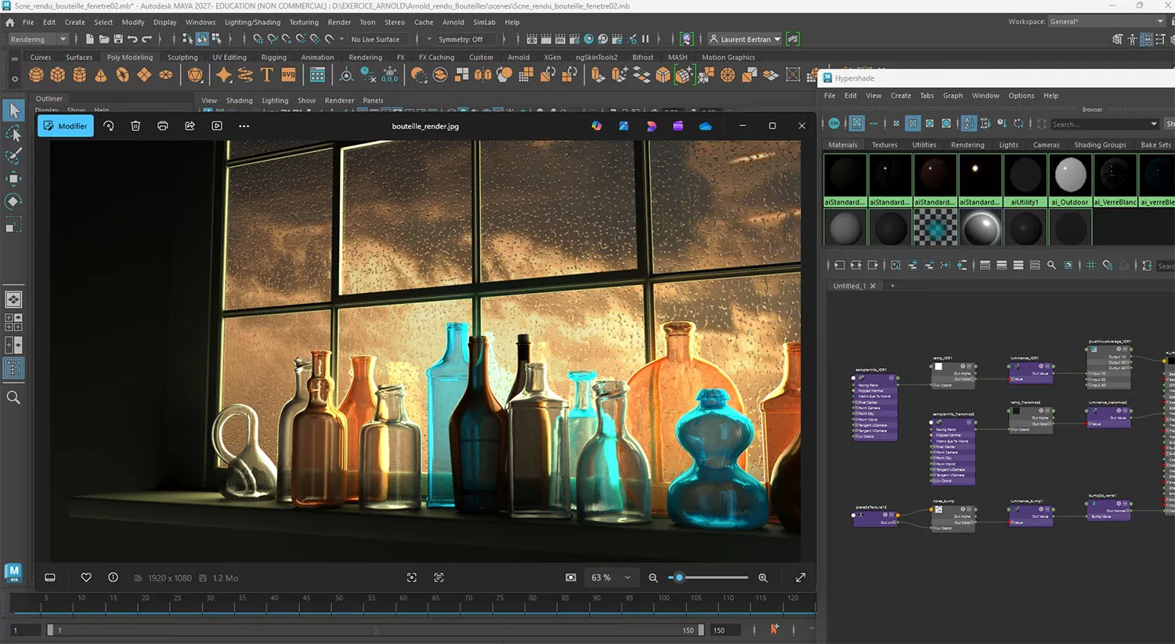Click the Modifier edit button

pyautogui.click(x=66, y=126)
